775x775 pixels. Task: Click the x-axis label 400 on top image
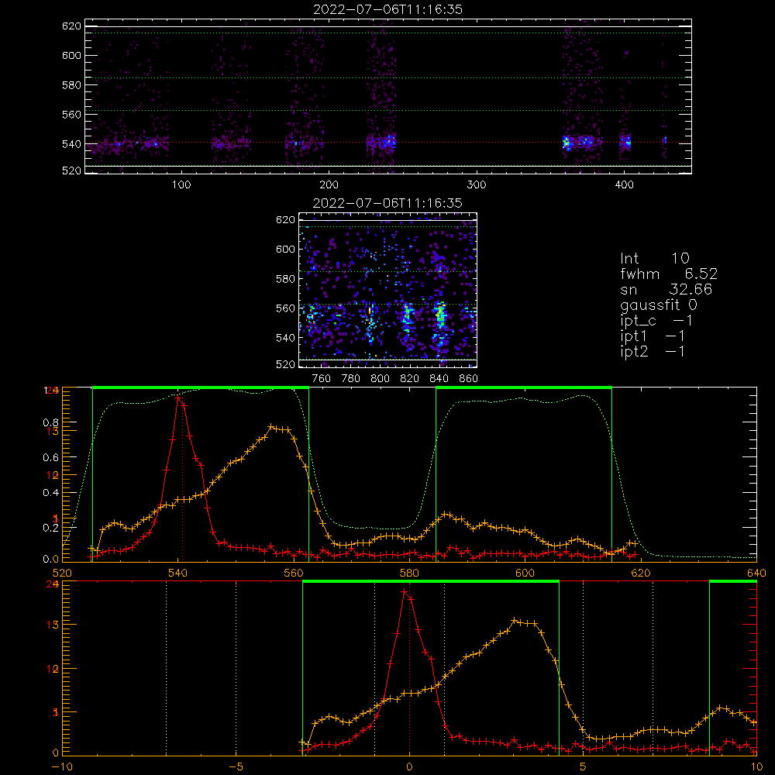click(624, 185)
